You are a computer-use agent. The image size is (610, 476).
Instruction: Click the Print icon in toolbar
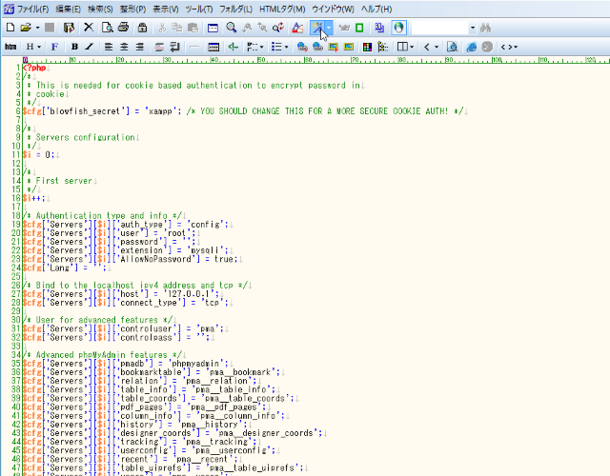[x=125, y=28]
